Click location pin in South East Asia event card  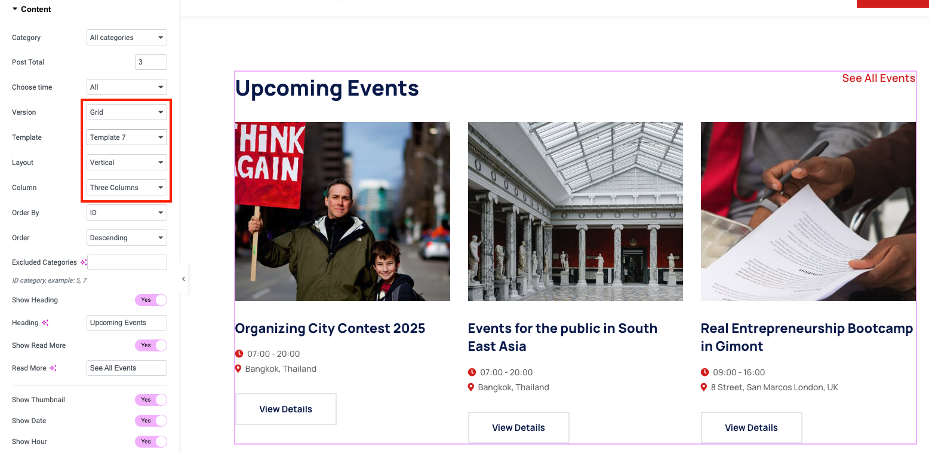pos(472,387)
